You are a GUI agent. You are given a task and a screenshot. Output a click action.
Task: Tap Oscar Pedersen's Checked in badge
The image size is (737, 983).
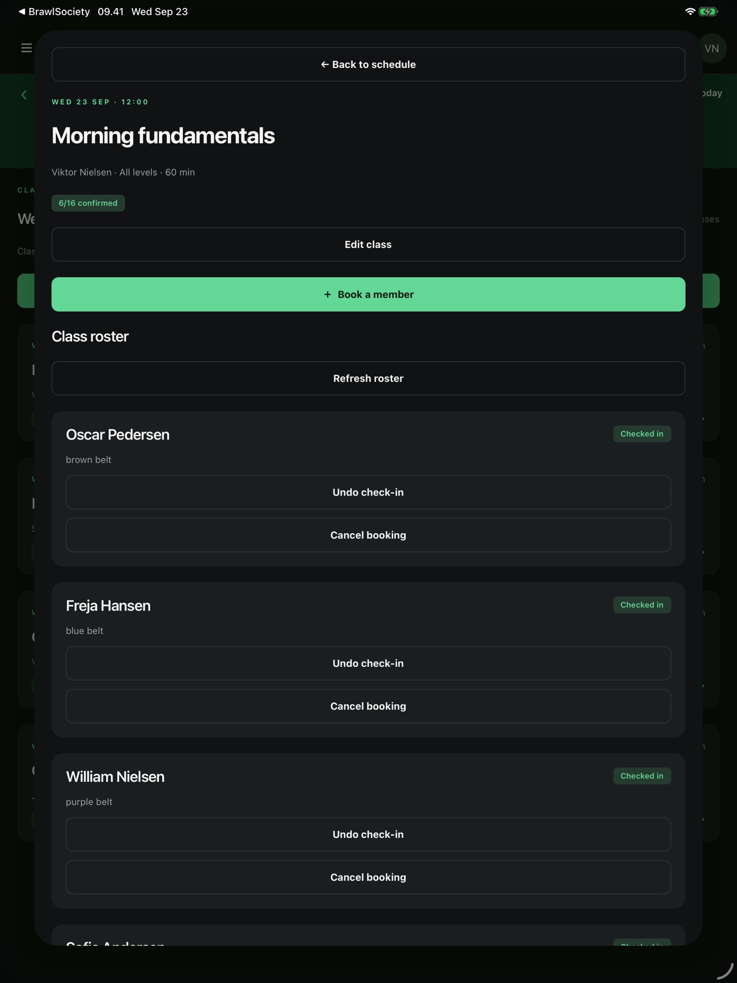coord(642,434)
